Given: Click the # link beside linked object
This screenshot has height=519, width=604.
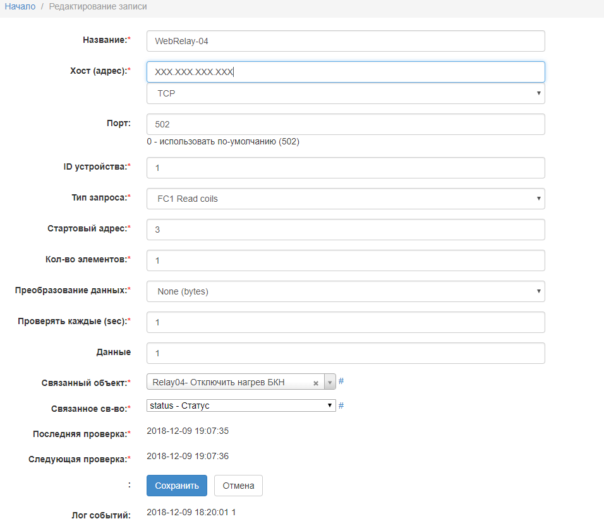Looking at the screenshot, I should click(341, 382).
